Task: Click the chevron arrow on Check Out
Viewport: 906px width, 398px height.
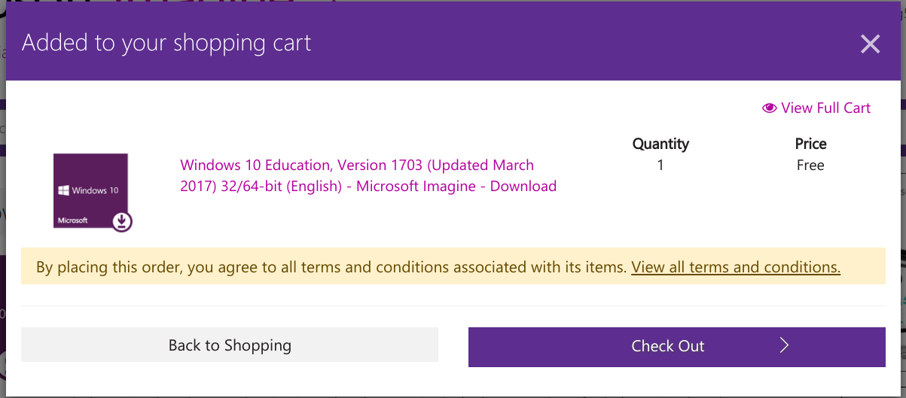Action: click(x=784, y=346)
